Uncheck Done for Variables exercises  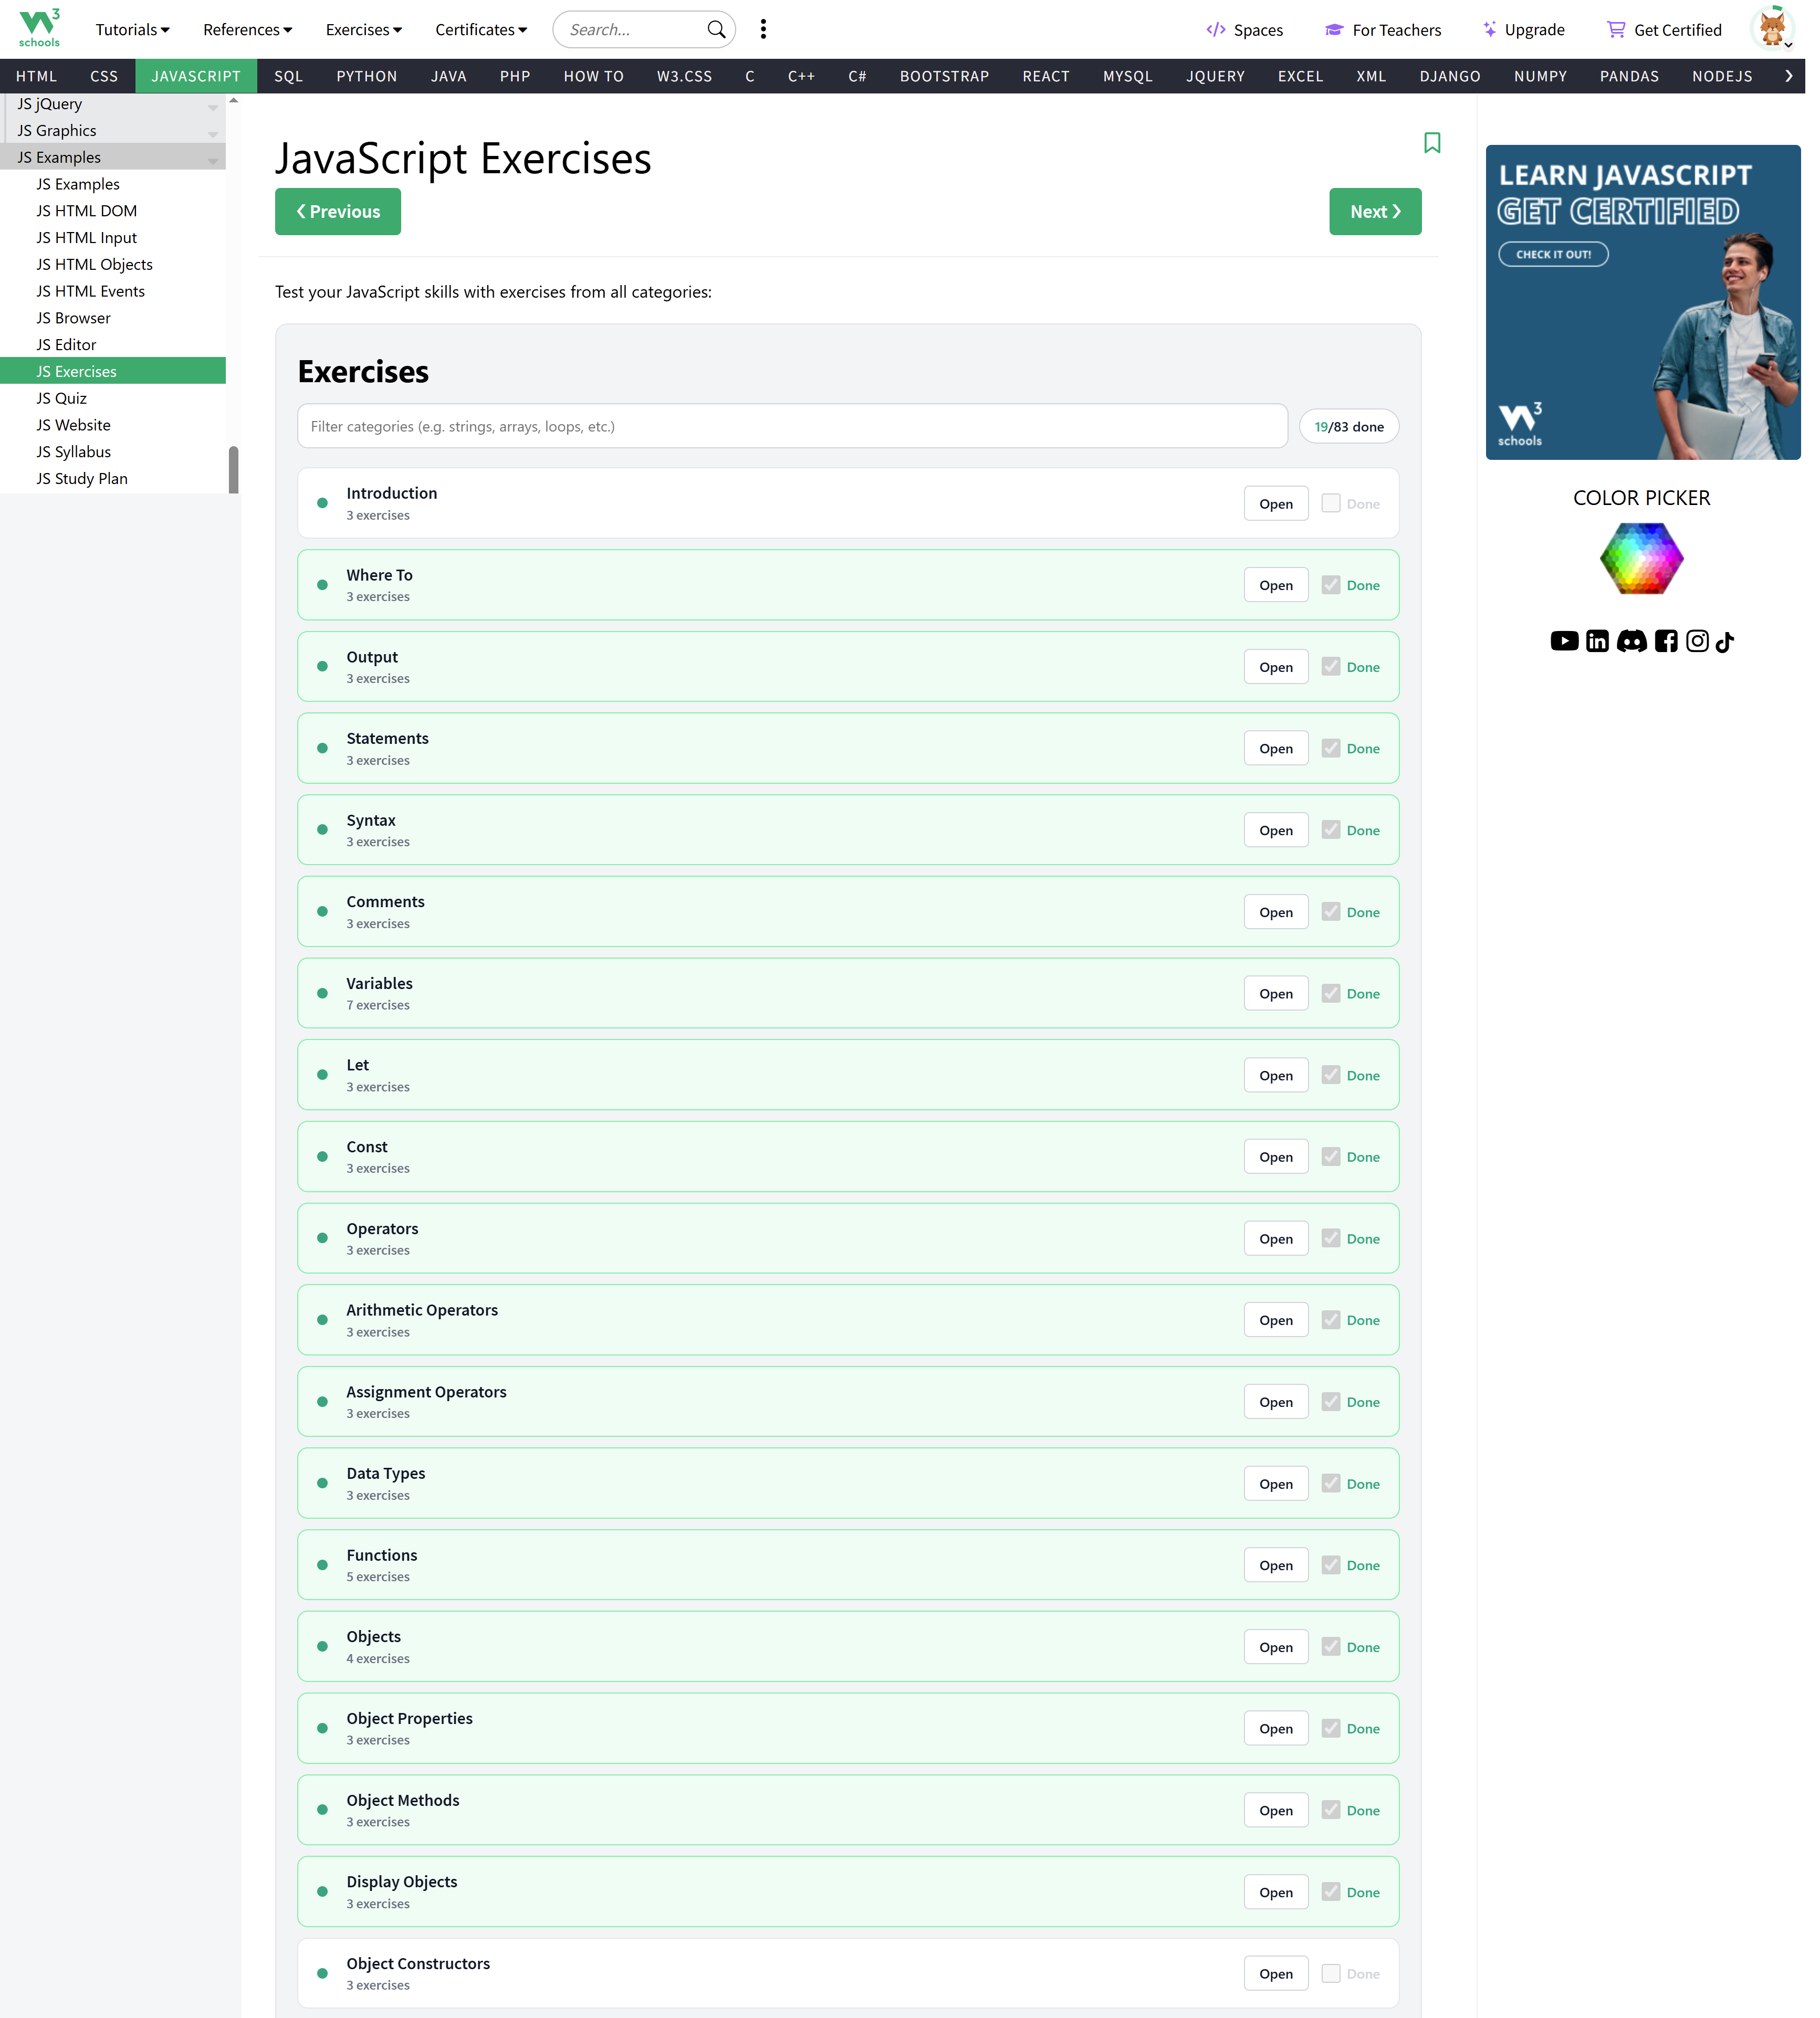click(x=1331, y=993)
